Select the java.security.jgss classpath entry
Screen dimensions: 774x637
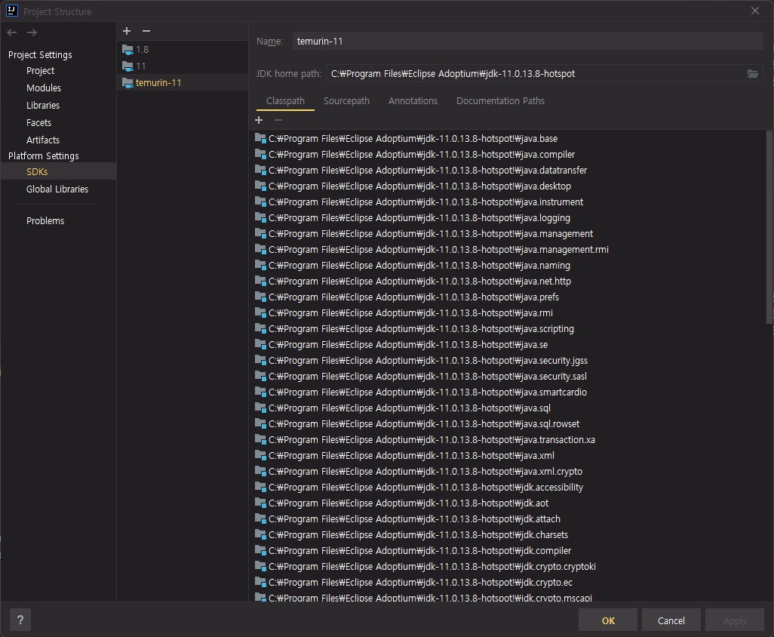(x=508, y=360)
